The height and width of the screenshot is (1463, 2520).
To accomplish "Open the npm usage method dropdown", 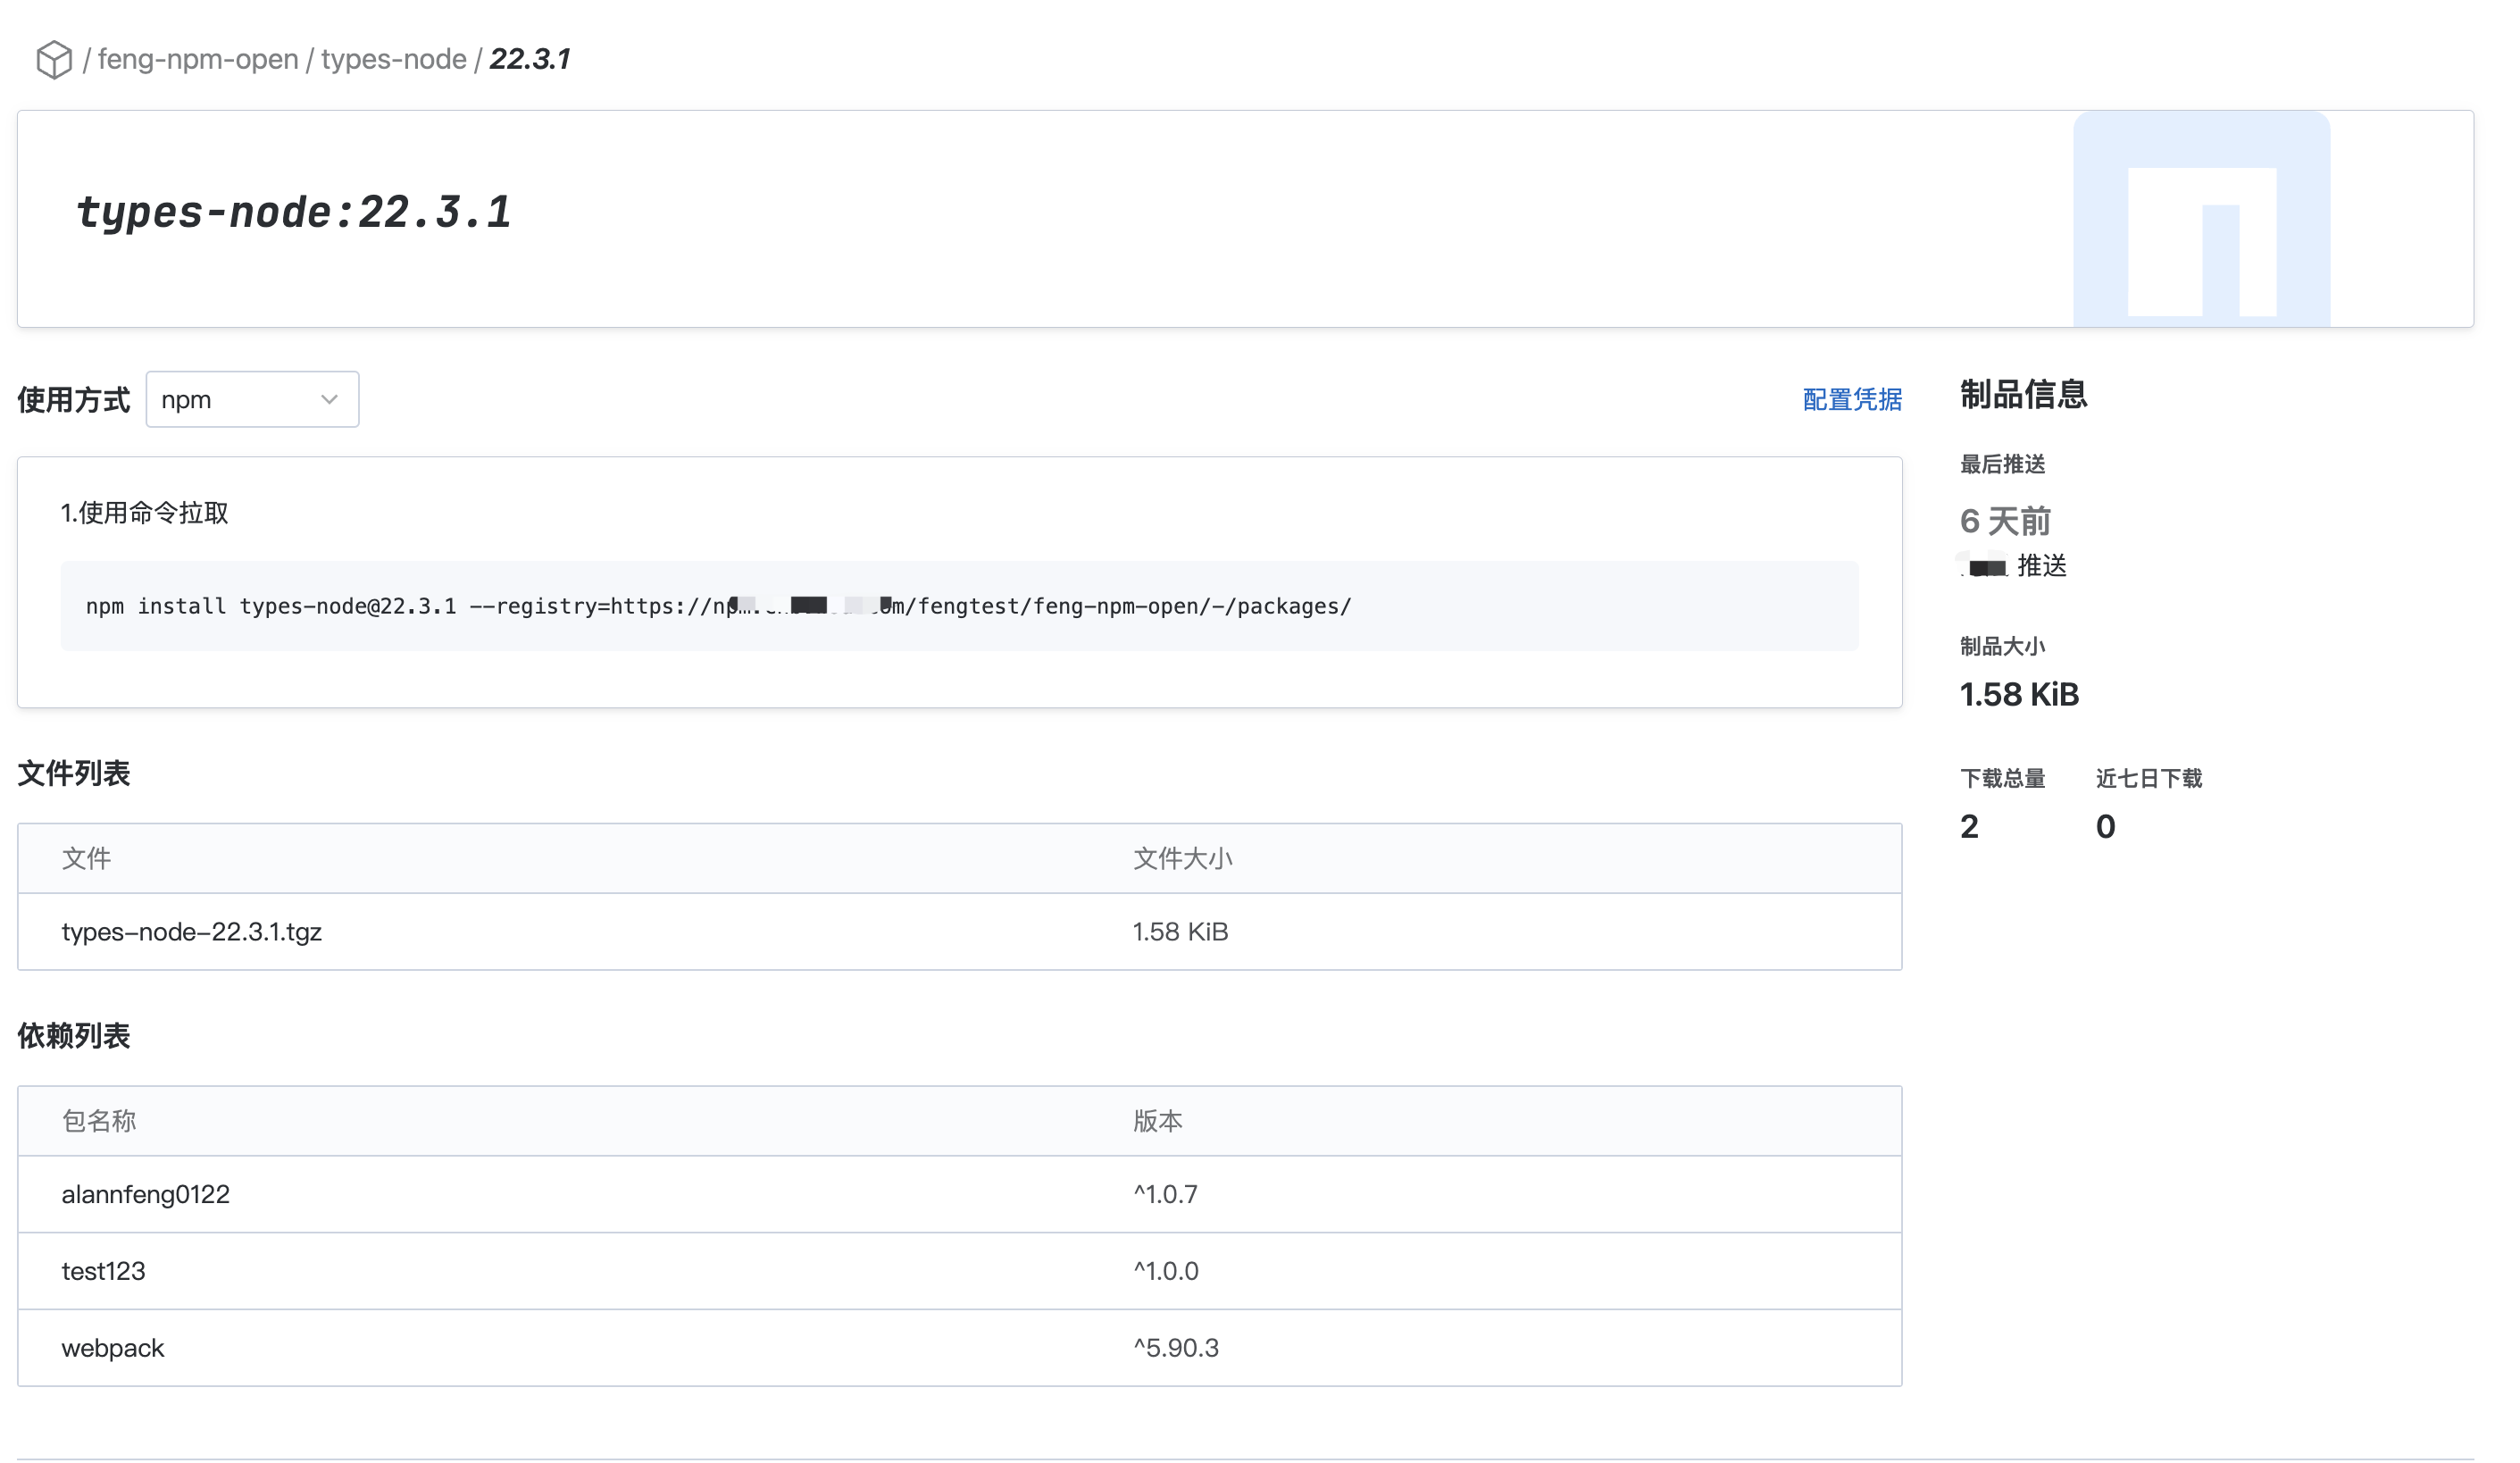I will pyautogui.click(x=251, y=400).
